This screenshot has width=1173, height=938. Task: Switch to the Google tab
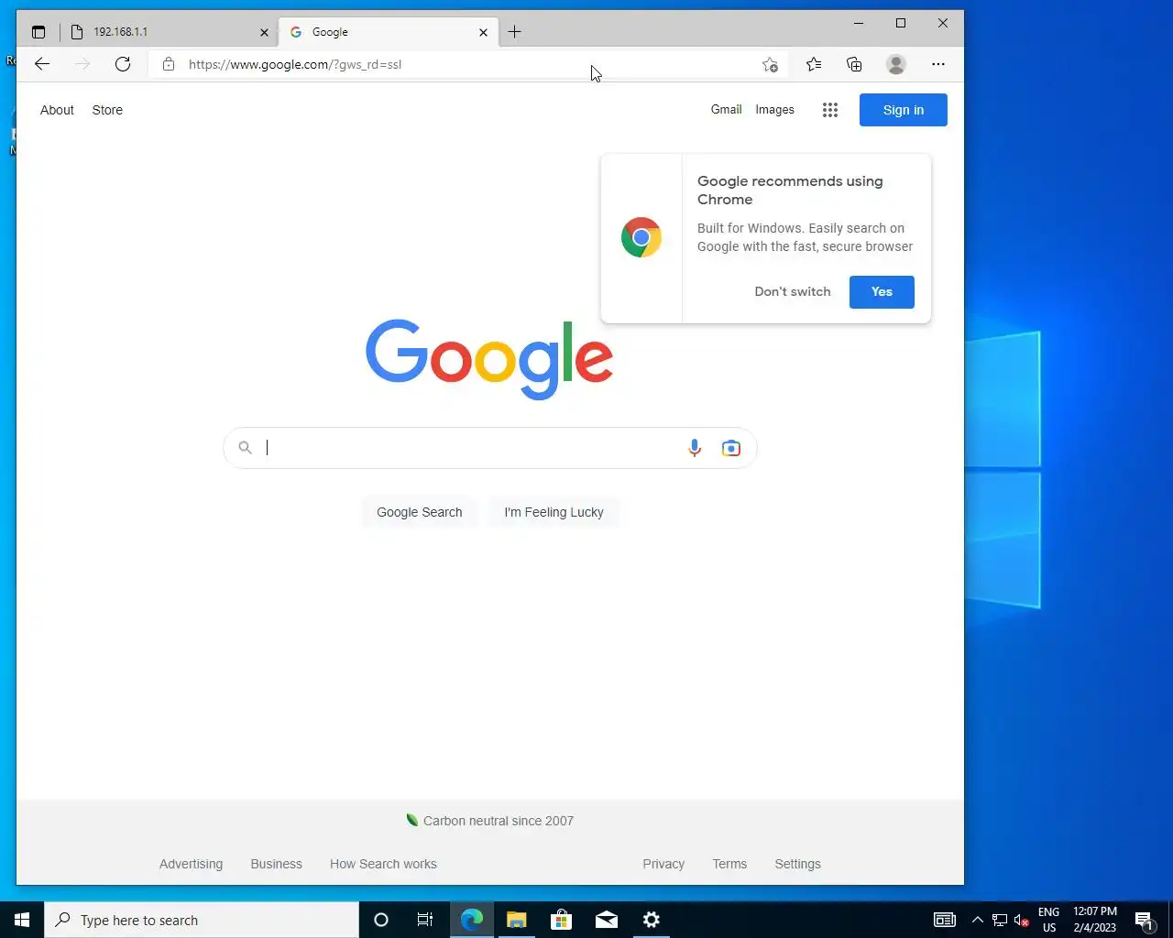389,32
